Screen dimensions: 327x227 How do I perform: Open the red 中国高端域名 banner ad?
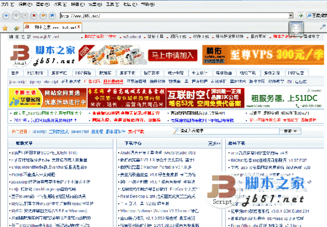click(x=126, y=98)
